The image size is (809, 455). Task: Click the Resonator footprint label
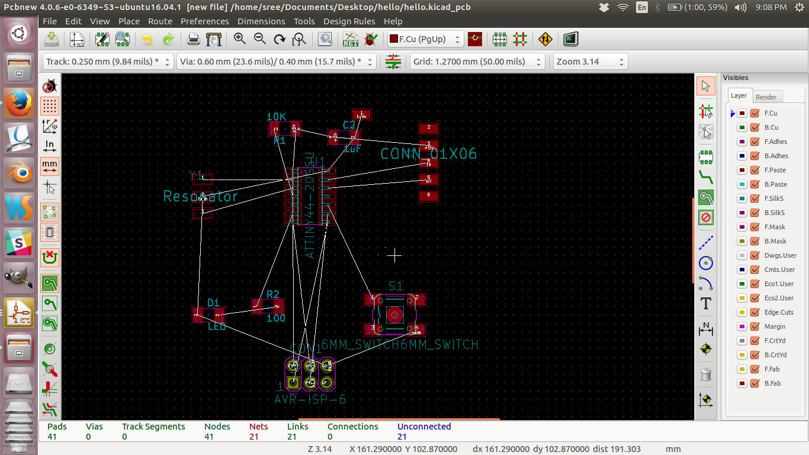pos(200,196)
